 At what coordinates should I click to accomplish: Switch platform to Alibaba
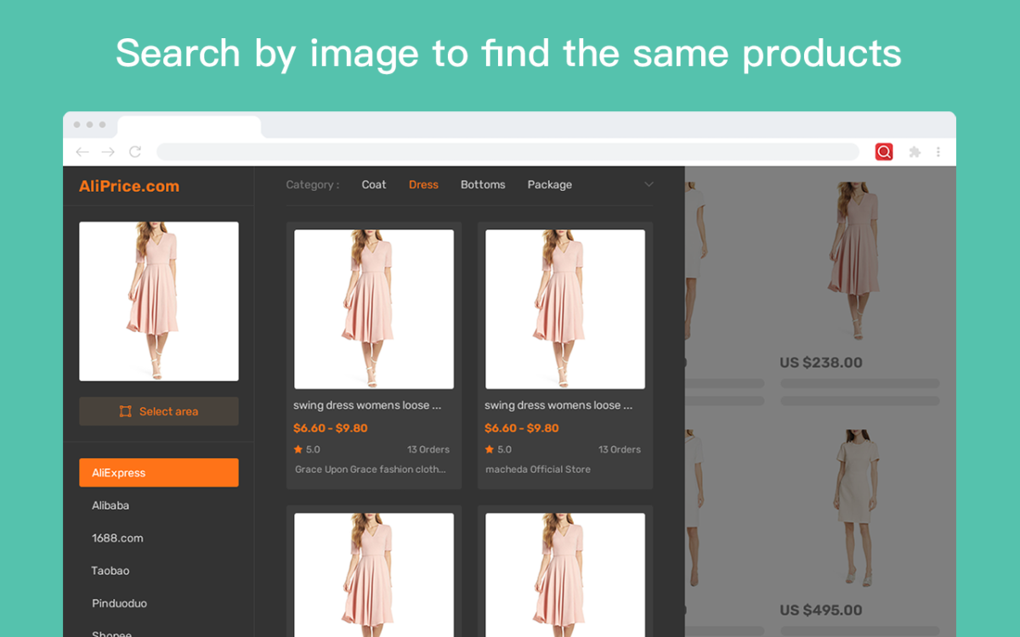pos(110,505)
